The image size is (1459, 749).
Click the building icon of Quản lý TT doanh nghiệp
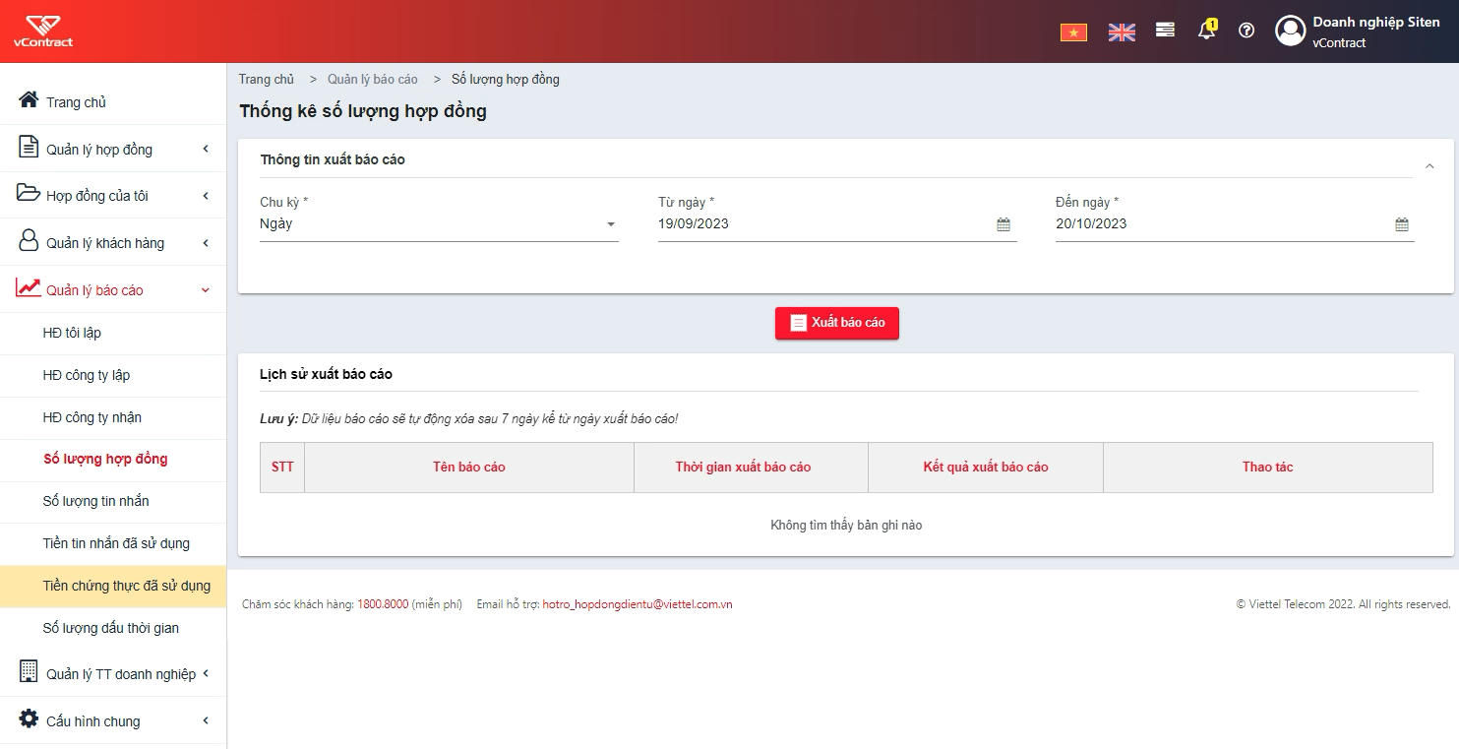(x=29, y=672)
